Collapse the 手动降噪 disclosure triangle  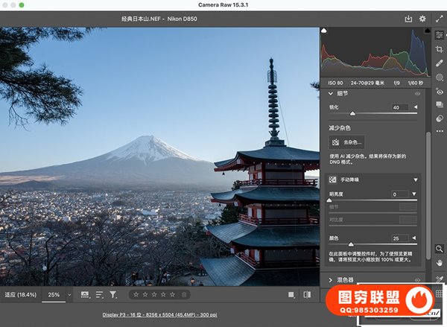(x=416, y=180)
